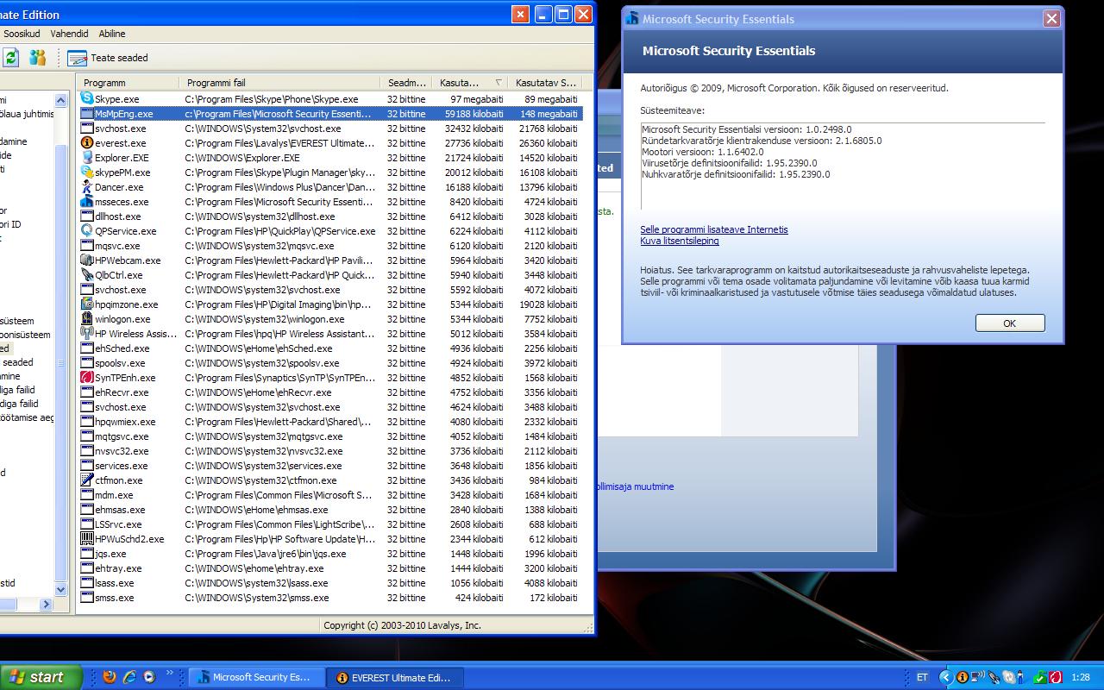Open the Abiline menu

[x=112, y=34]
